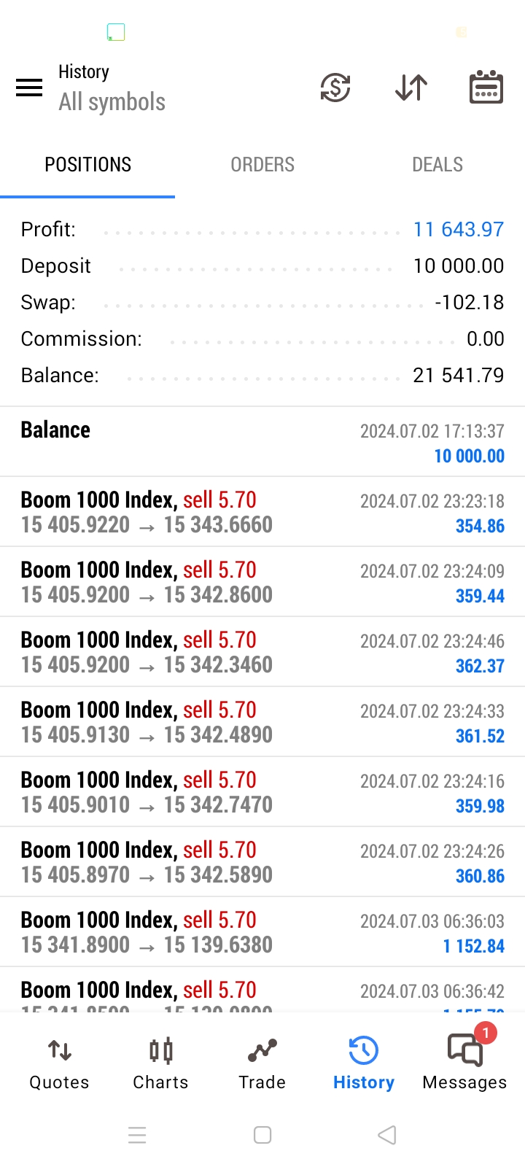Open the Charts candlestick icon
Screen dimensions: 525x1167
point(160,1051)
